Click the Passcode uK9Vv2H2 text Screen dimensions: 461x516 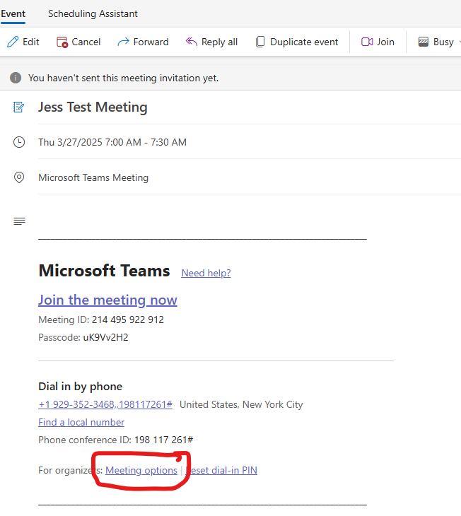pyautogui.click(x=83, y=337)
